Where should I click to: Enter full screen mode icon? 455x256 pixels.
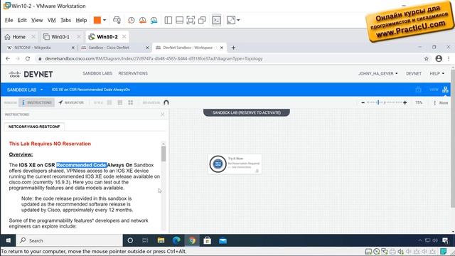[x=191, y=20]
